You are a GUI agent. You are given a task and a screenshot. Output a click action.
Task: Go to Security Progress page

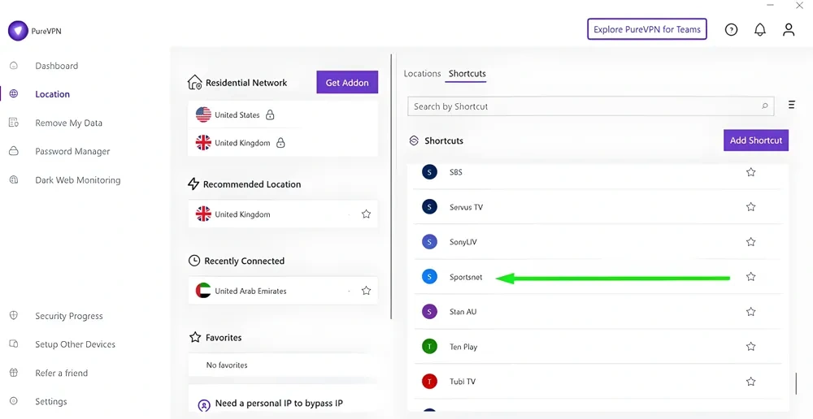click(x=69, y=316)
